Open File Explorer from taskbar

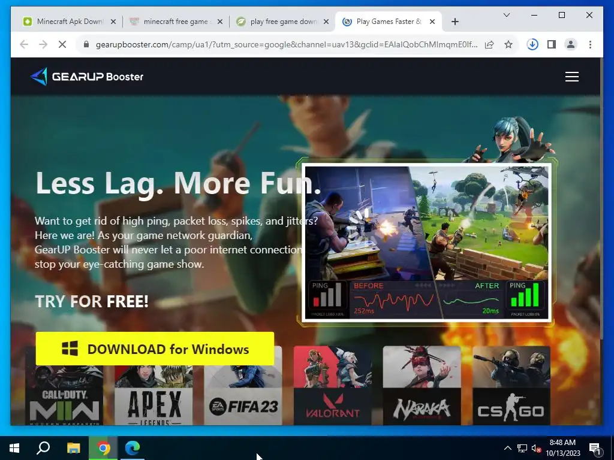click(73, 448)
